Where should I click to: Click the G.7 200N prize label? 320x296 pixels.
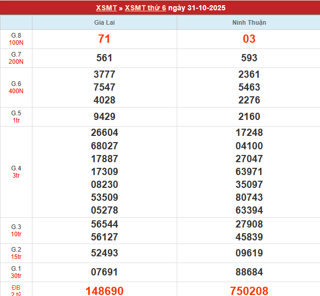pos(16,58)
